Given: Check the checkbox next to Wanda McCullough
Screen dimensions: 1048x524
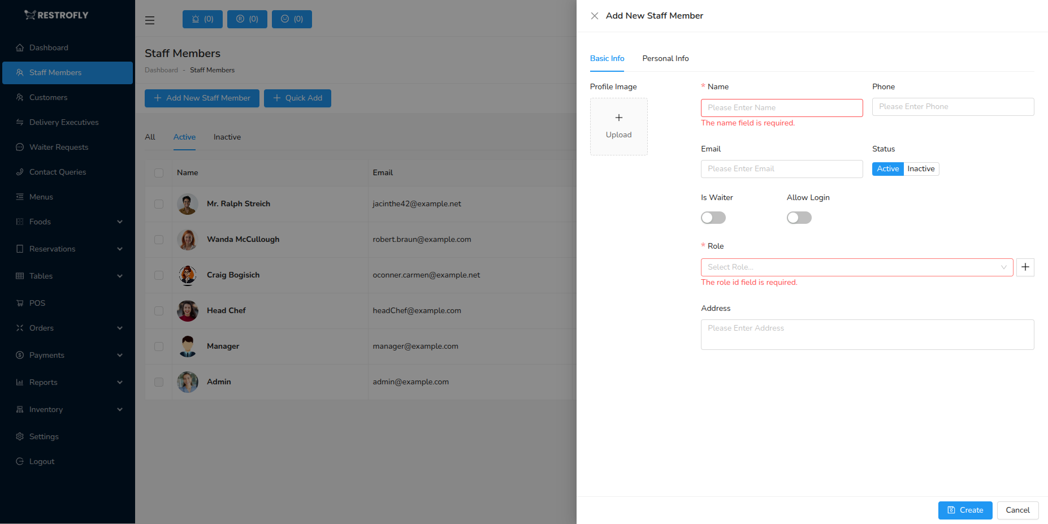Looking at the screenshot, I should pos(158,240).
